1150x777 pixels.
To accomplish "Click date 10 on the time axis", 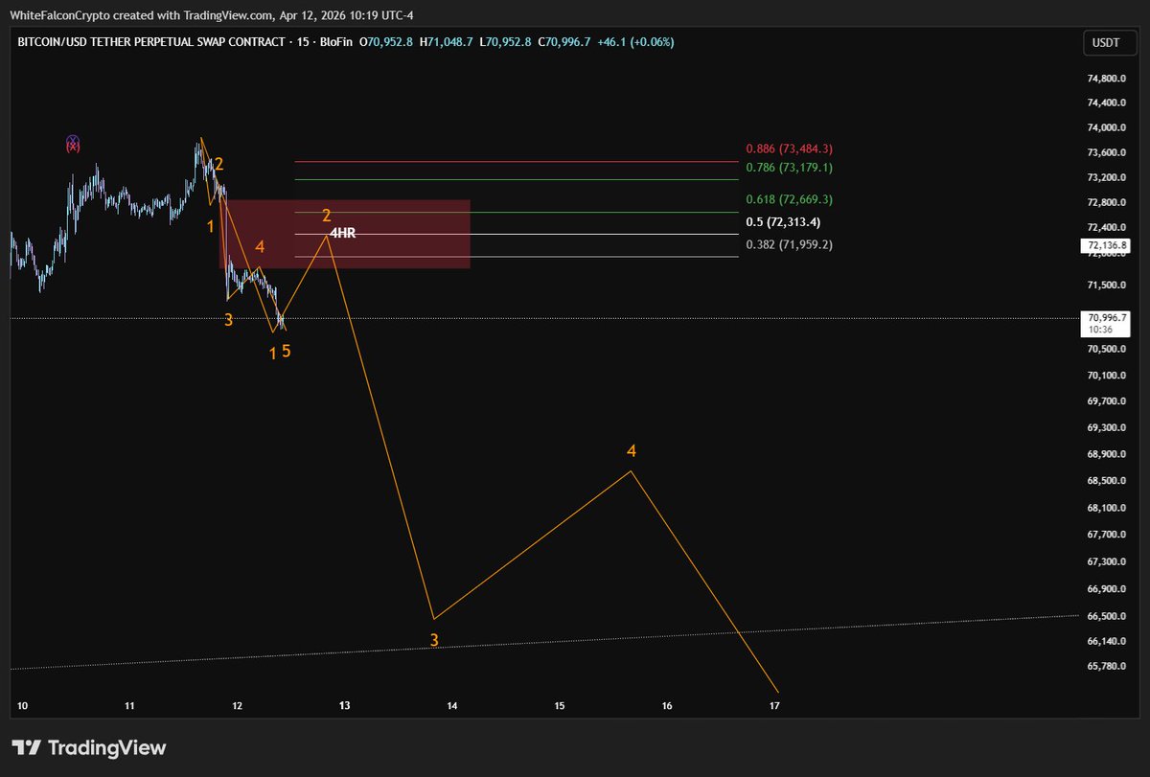I will coord(23,706).
